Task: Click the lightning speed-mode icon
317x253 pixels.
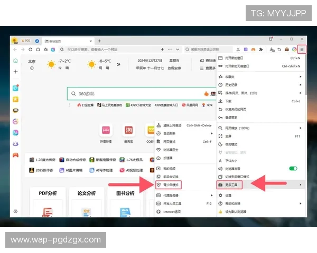Action: [x=162, y=50]
